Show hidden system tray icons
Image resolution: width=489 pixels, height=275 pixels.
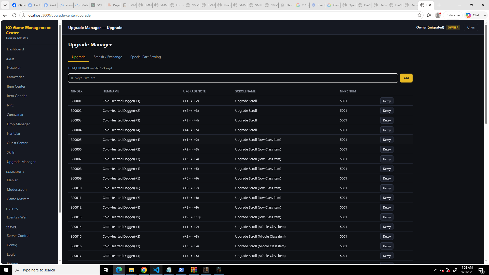click(436, 270)
